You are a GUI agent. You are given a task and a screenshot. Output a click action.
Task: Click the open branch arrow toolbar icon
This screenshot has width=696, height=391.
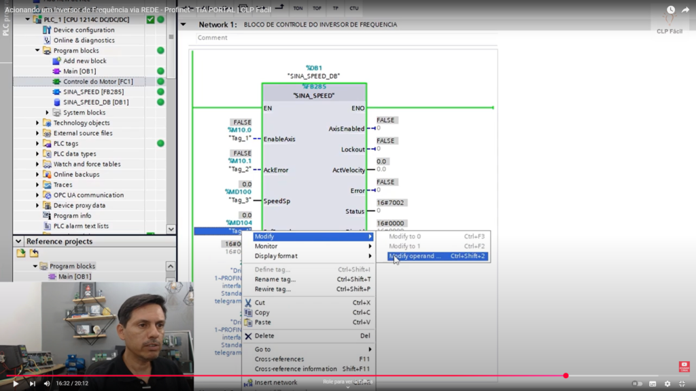[x=279, y=7]
